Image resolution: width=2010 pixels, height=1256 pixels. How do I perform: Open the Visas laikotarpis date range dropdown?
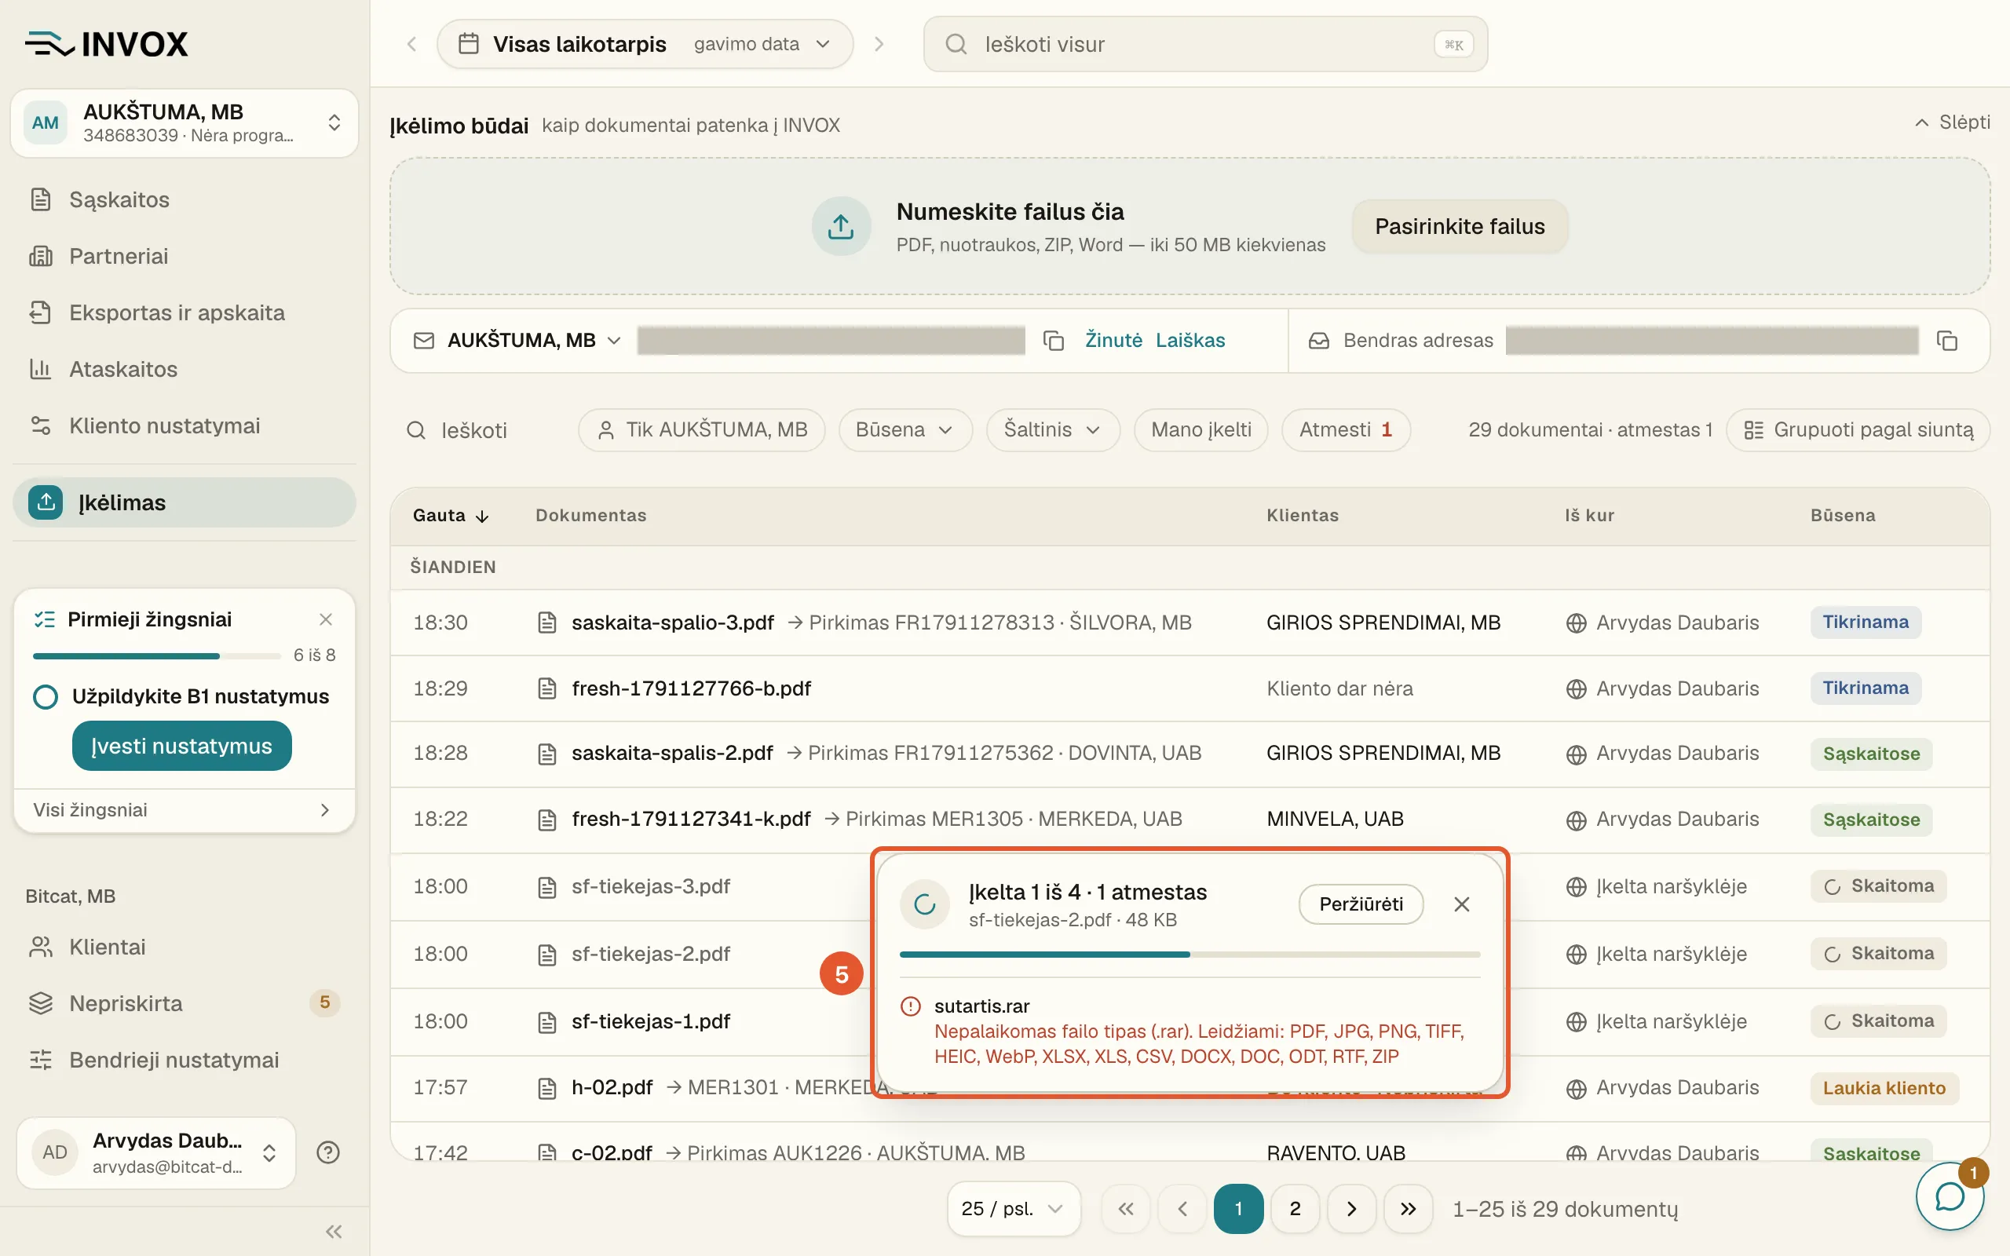645,44
